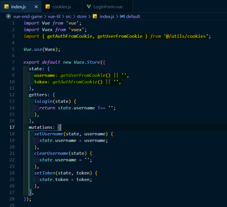Switch to the index.js tab
This screenshot has height=207, width=227.
(21, 7)
